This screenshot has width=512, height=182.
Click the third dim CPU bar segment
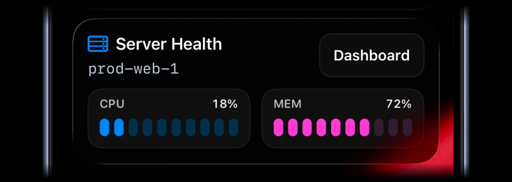(x=133, y=127)
